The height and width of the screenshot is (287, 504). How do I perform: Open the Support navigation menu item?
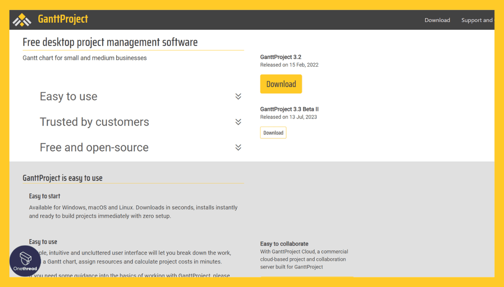[476, 20]
